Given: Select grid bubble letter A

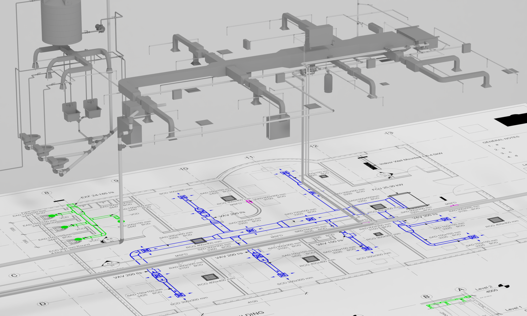Looking at the screenshot, I should tap(461, 290).
